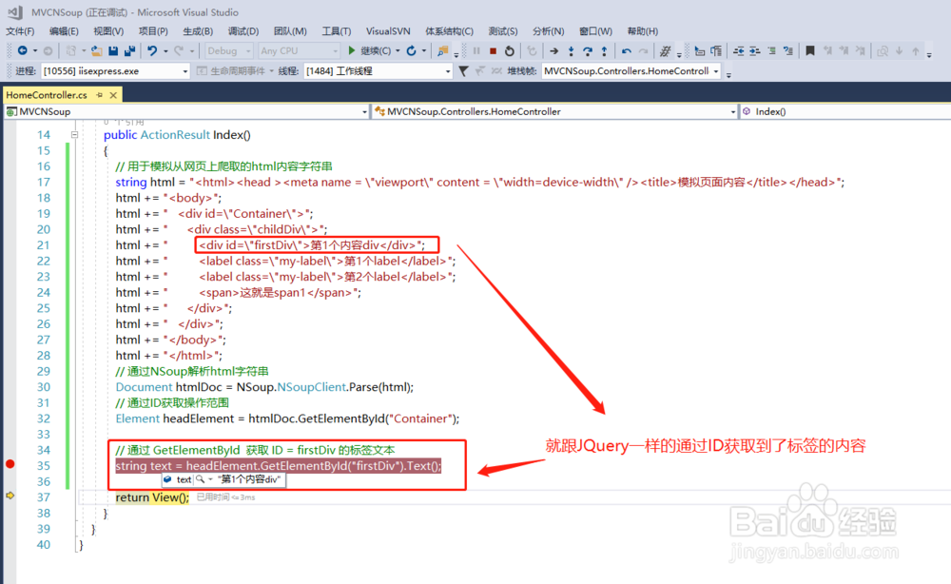This screenshot has width=951, height=584.
Task: Click the Navigate Backward blue arrow icon
Action: click(x=21, y=50)
